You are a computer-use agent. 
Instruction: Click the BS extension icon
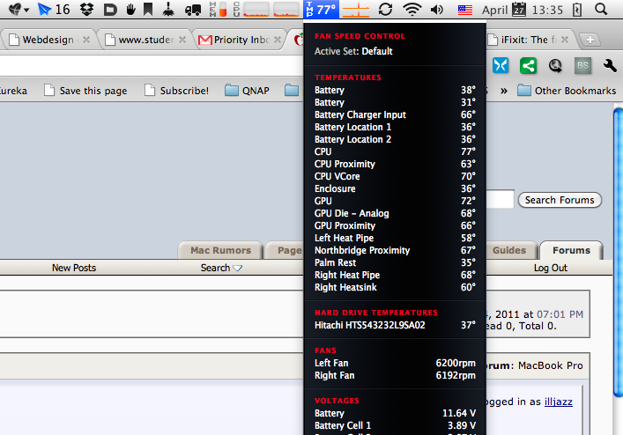coord(582,65)
